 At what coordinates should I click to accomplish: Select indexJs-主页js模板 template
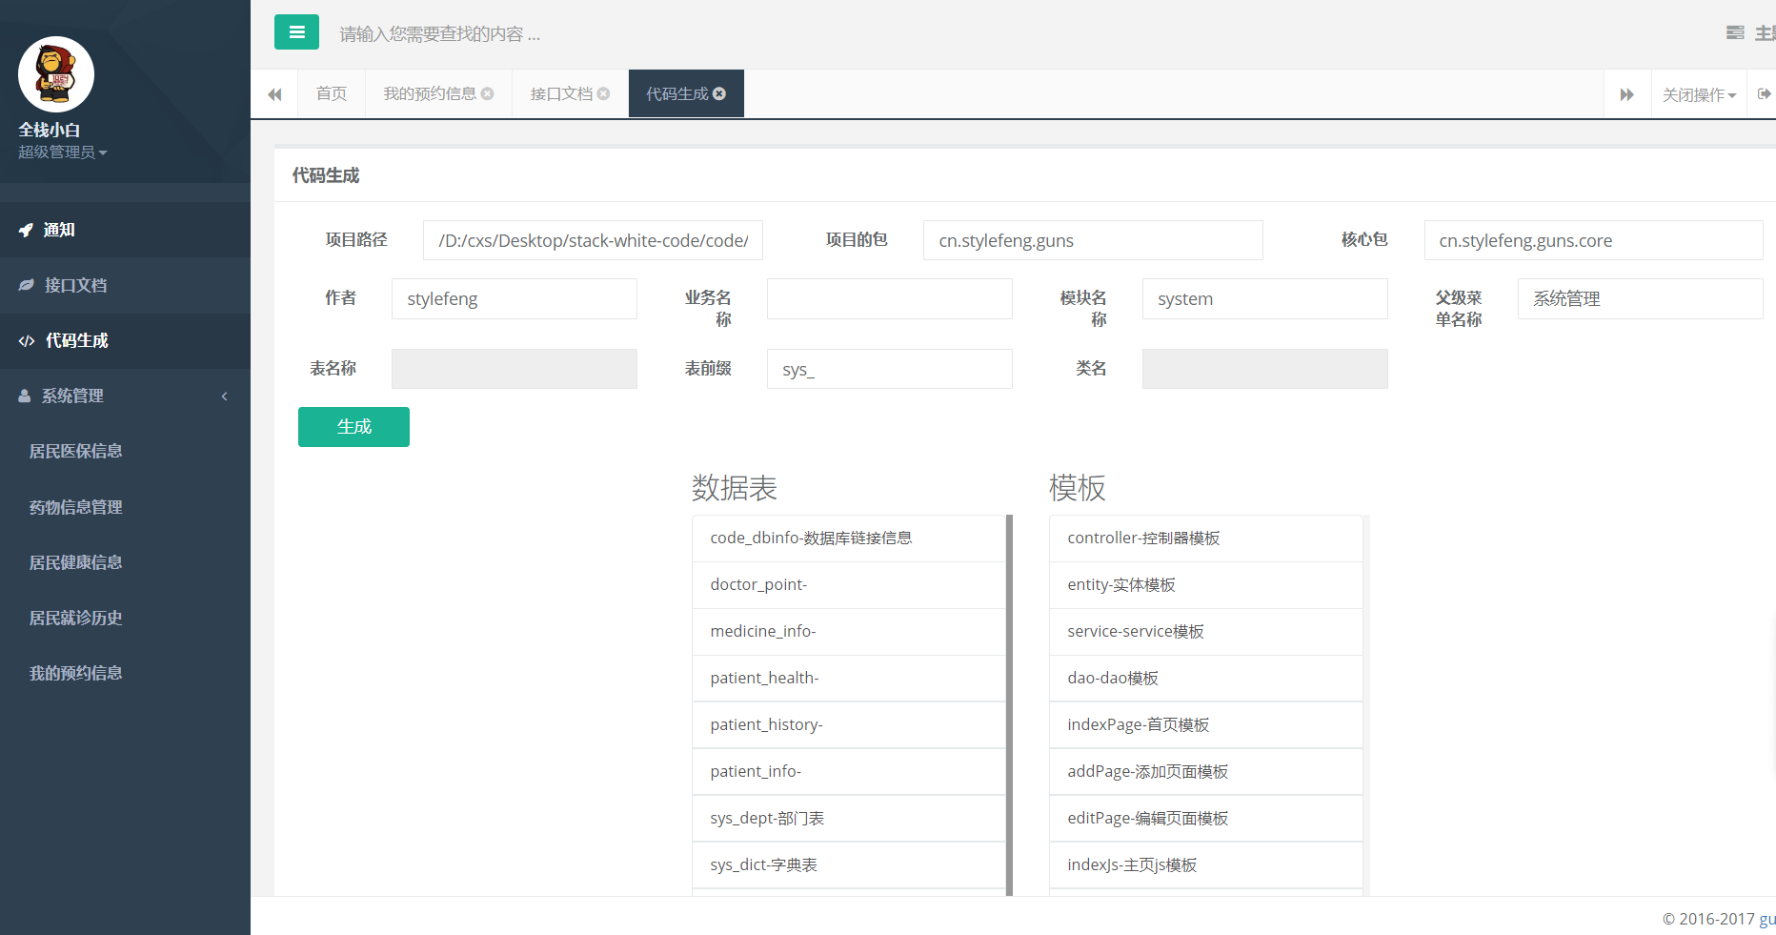1205,865
